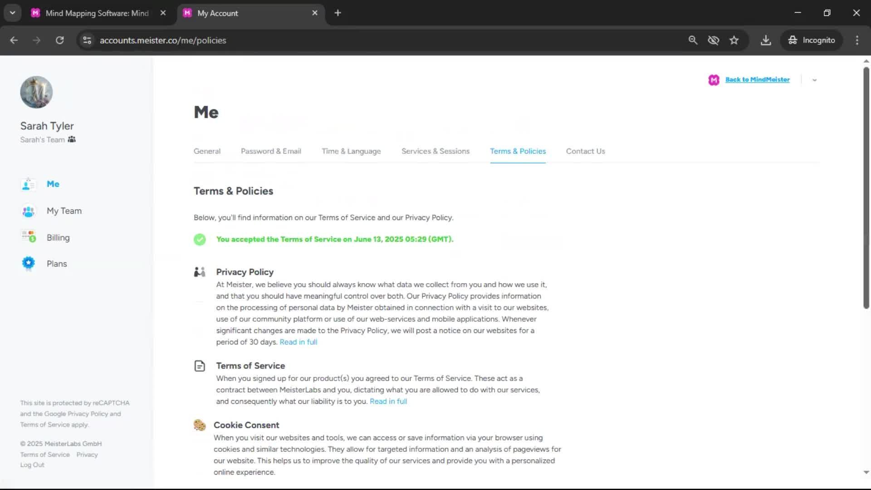Viewport: 871px width, 490px height.
Task: Open Plans in the sidebar
Action: coord(57,264)
